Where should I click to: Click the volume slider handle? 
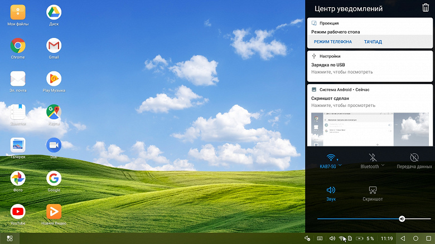tap(402, 218)
